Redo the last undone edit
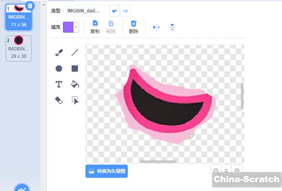282x191 pixels. tap(125, 11)
